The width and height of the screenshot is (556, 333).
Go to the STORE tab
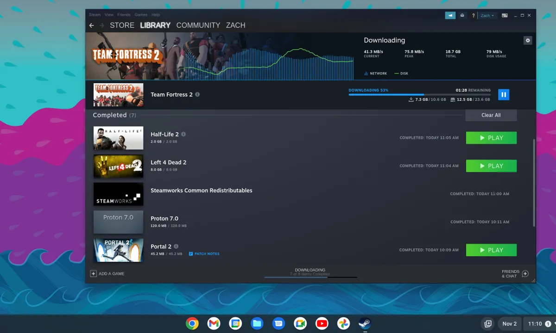pos(122,25)
